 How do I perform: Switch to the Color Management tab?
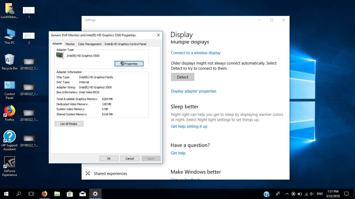[90, 44]
